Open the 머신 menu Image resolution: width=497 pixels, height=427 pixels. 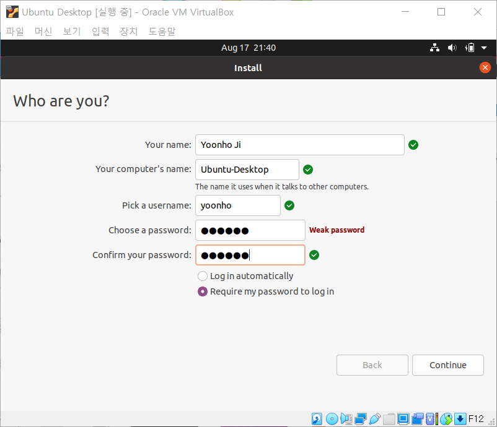[x=43, y=32]
